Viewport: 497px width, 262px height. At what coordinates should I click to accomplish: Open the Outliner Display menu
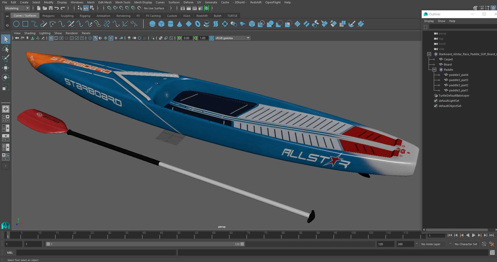tap(429, 21)
